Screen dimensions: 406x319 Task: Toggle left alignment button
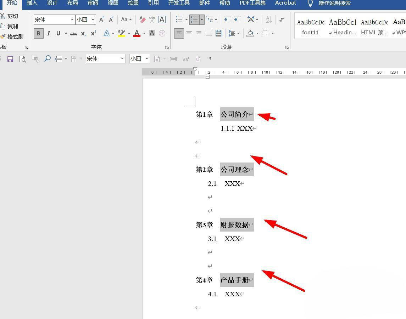point(179,33)
